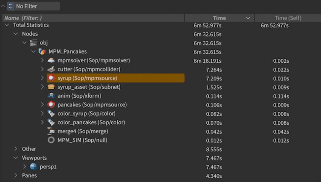Select the Panes row label
This screenshot has width=321, height=182.
coord(29,175)
